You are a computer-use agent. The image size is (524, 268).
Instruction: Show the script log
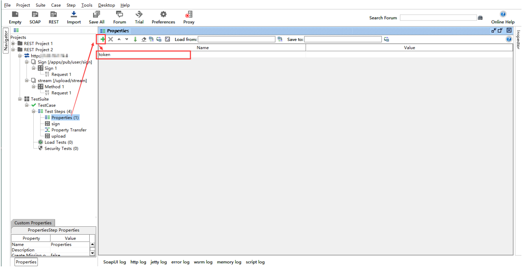[x=255, y=262]
